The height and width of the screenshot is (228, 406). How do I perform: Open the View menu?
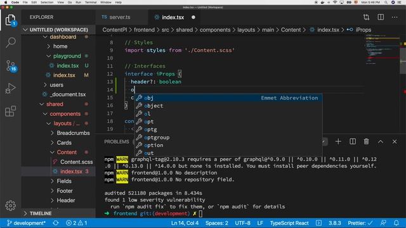coord(61,3)
